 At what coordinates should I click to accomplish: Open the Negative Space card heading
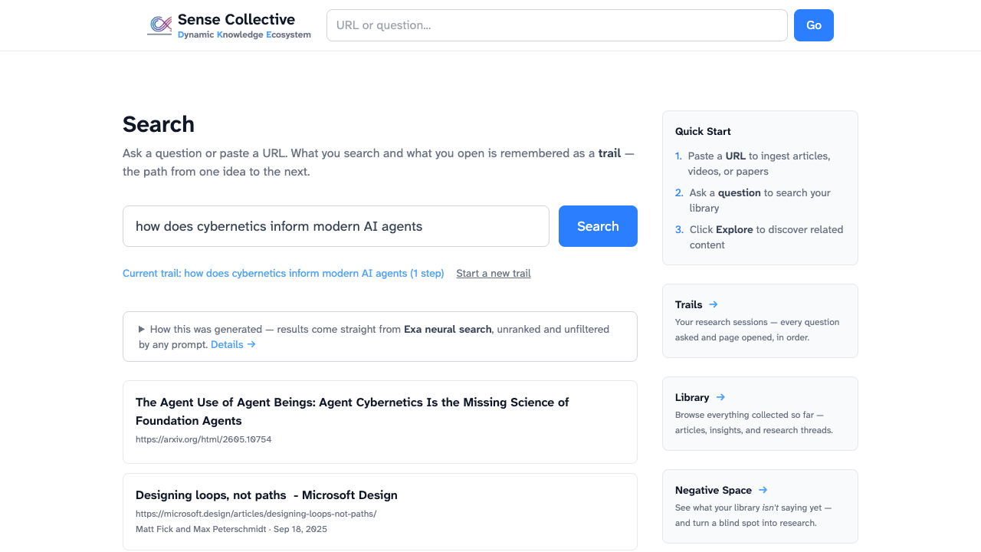(714, 490)
